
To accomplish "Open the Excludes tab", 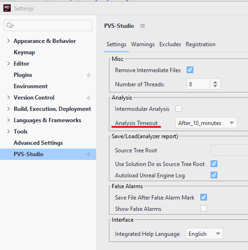I will tap(170, 44).
